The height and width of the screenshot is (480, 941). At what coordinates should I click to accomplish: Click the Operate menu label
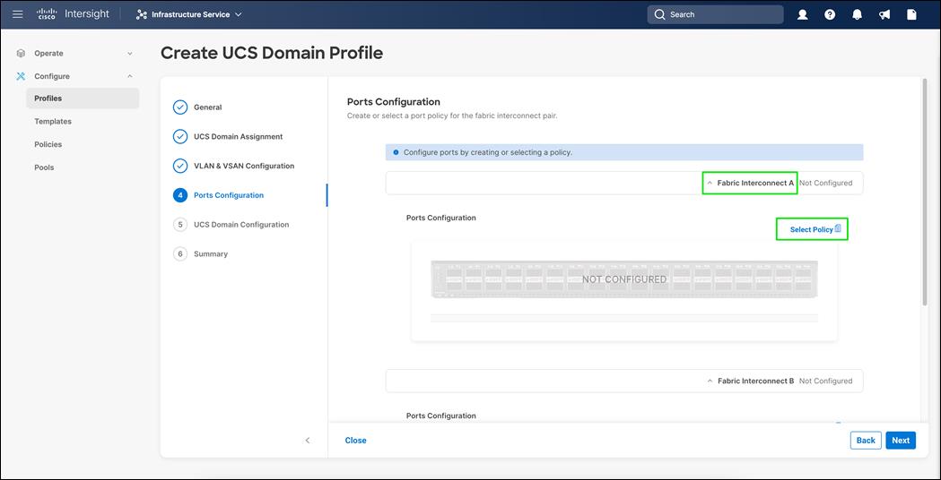point(48,54)
